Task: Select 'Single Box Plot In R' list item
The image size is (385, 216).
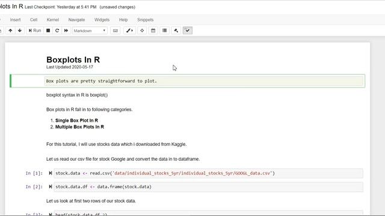Action: coord(76,121)
